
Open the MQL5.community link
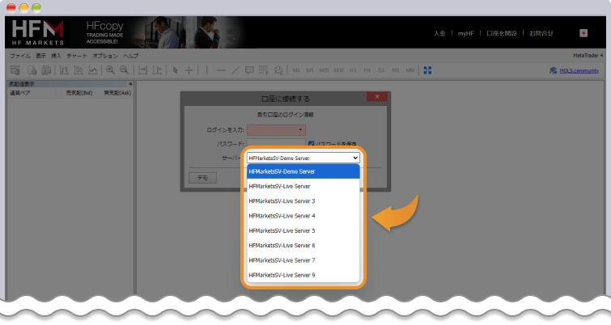coord(579,70)
